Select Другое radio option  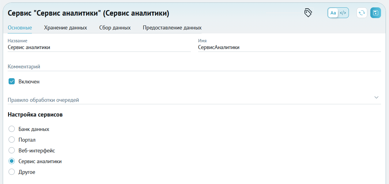click(x=12, y=172)
